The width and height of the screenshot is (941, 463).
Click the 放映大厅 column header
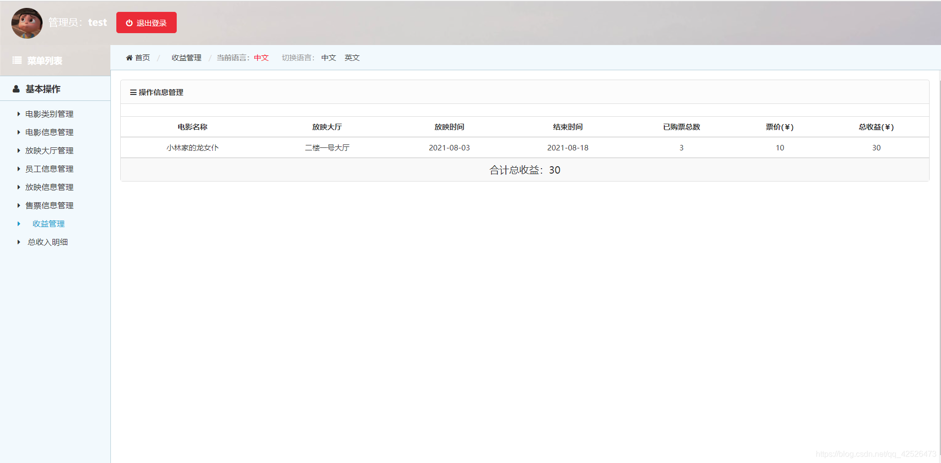point(327,127)
